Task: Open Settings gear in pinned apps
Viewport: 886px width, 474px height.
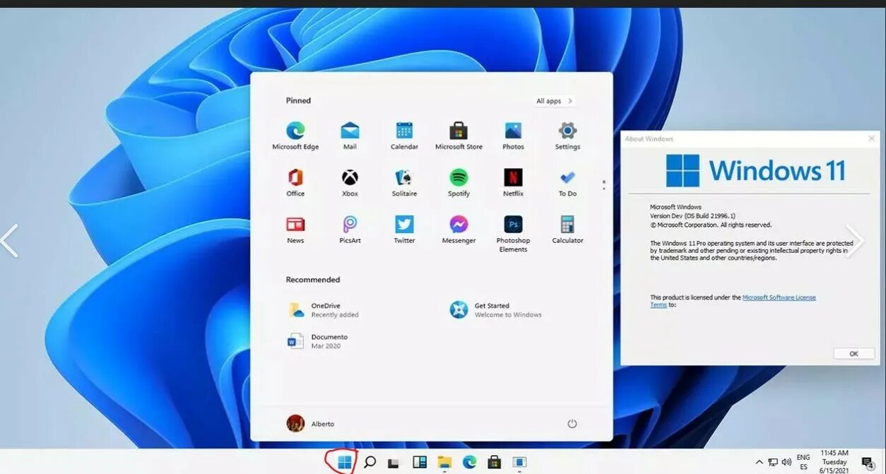Action: pos(567,136)
